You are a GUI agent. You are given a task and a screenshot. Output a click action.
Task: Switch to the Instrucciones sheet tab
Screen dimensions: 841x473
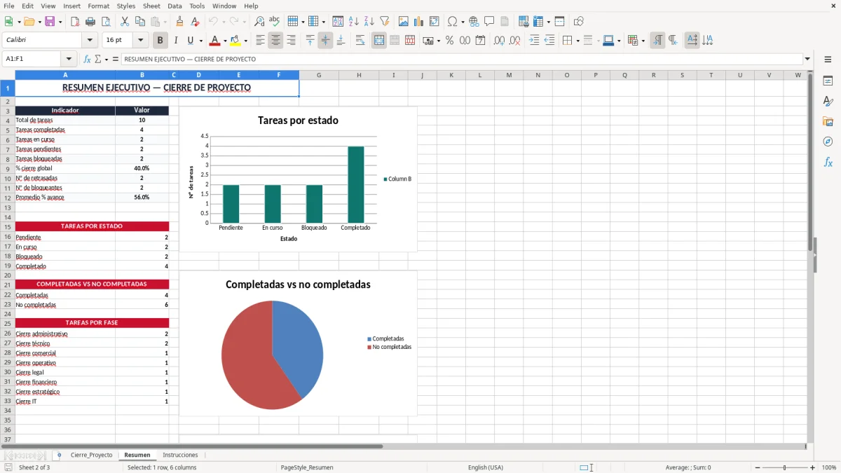coord(180,455)
